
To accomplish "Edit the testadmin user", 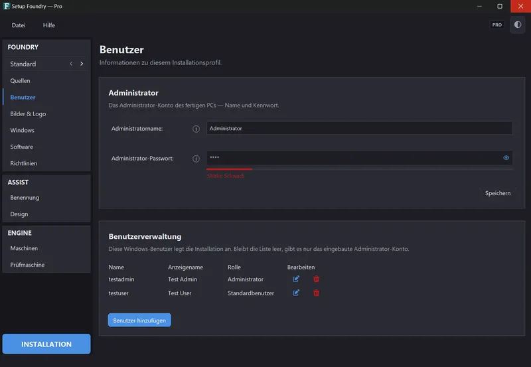I will pos(295,279).
